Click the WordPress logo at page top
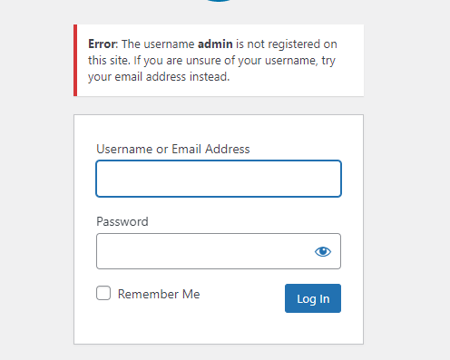The image size is (450, 360). point(219,1)
